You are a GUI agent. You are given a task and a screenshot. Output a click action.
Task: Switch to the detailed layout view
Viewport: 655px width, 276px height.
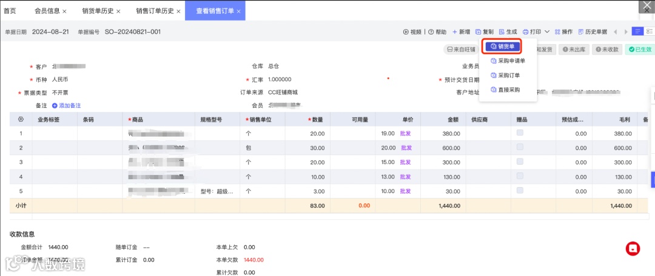649,31
